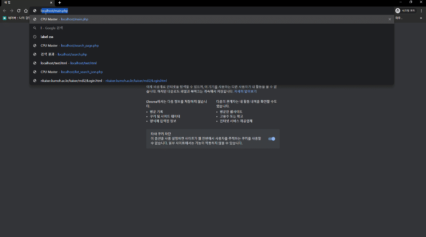Reload the current page
Image resolution: width=426 pixels, height=237 pixels.
[x=19, y=11]
